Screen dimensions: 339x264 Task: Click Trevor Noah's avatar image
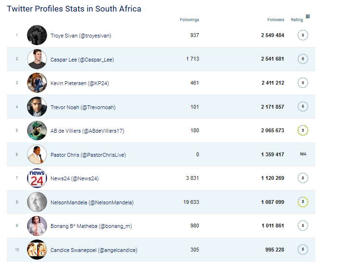37,107
